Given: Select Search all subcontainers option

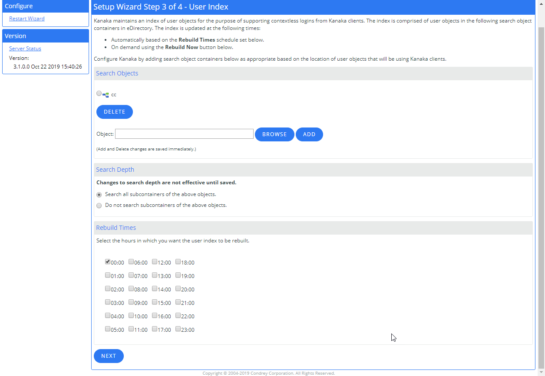Looking at the screenshot, I should (99, 195).
